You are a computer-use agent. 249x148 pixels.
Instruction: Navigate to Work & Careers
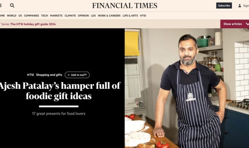click(x=109, y=15)
